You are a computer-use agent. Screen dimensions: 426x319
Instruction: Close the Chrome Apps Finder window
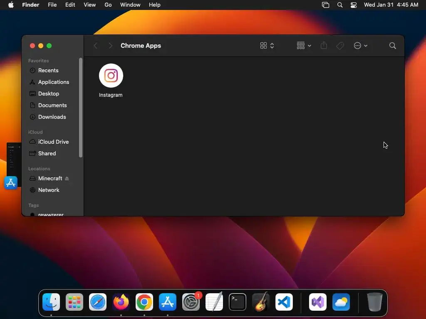32,46
